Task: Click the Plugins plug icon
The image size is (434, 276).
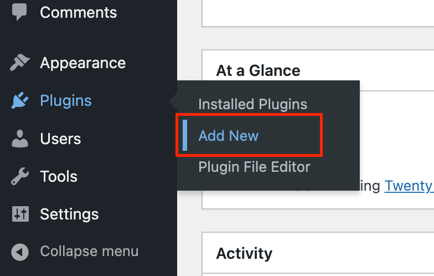Action: 20,101
